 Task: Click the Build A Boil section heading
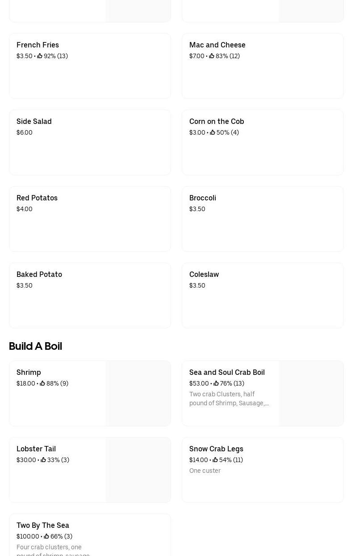35,346
